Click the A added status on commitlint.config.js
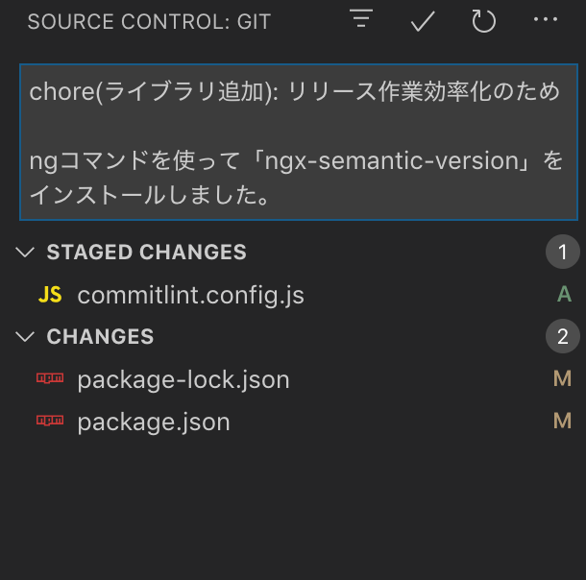This screenshot has width=586, height=580. [564, 294]
